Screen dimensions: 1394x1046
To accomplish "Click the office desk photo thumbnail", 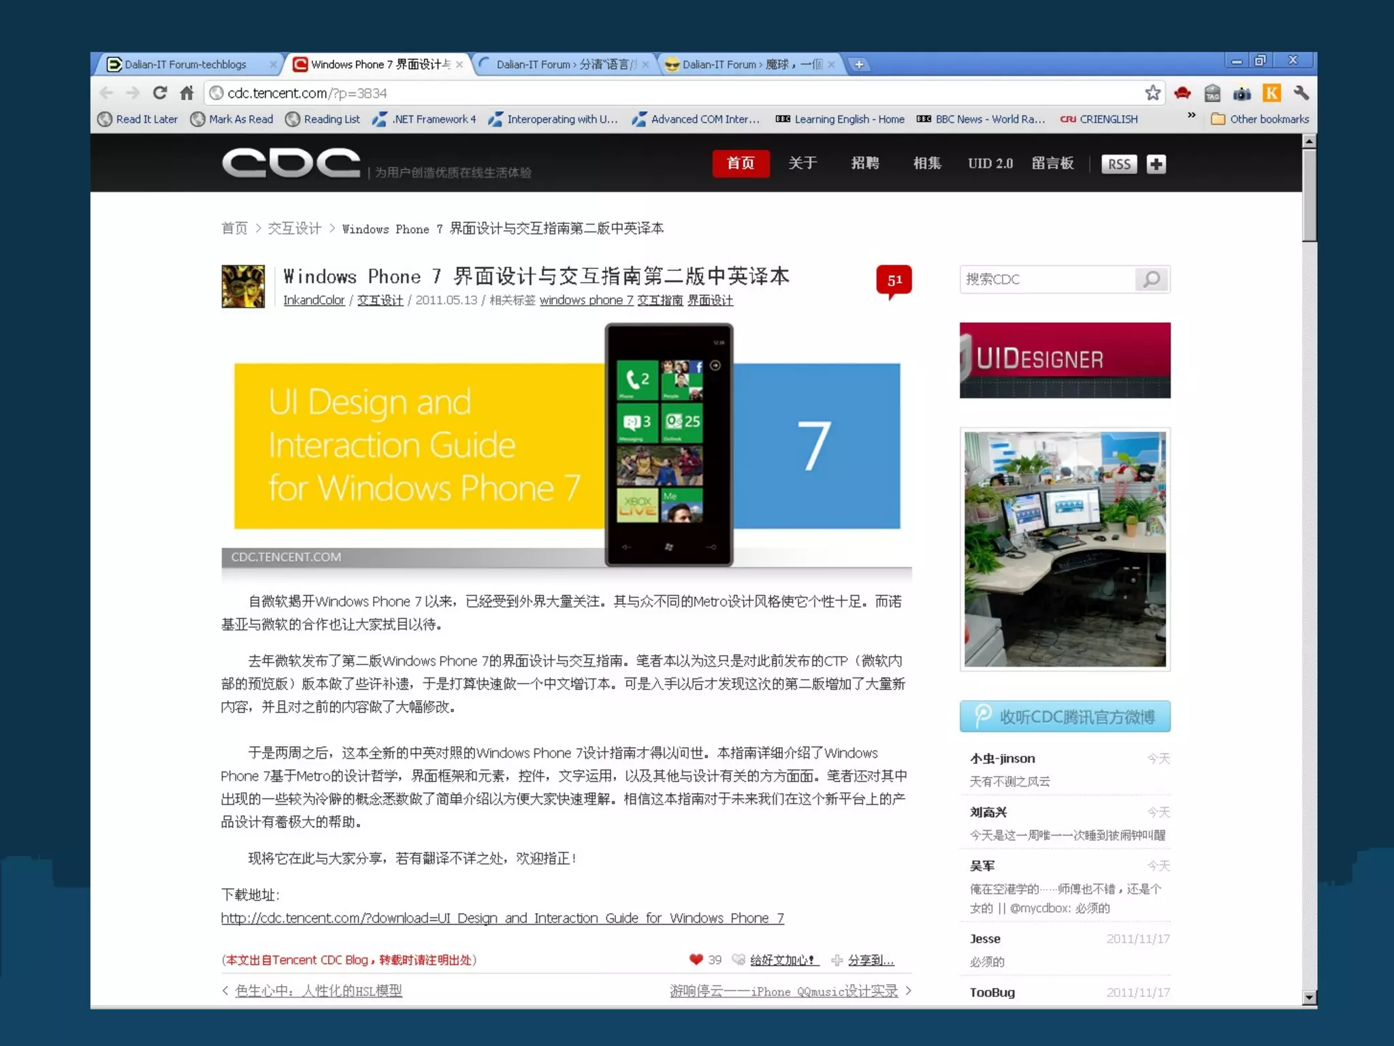I will (1065, 549).
